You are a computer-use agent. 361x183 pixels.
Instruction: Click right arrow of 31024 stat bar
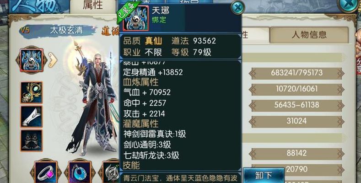click(x=341, y=121)
